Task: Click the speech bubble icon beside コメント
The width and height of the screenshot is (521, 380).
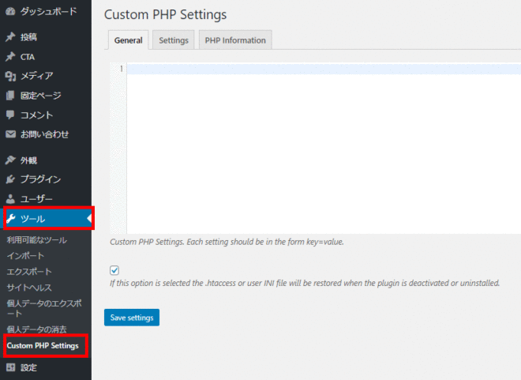Action: [10, 115]
